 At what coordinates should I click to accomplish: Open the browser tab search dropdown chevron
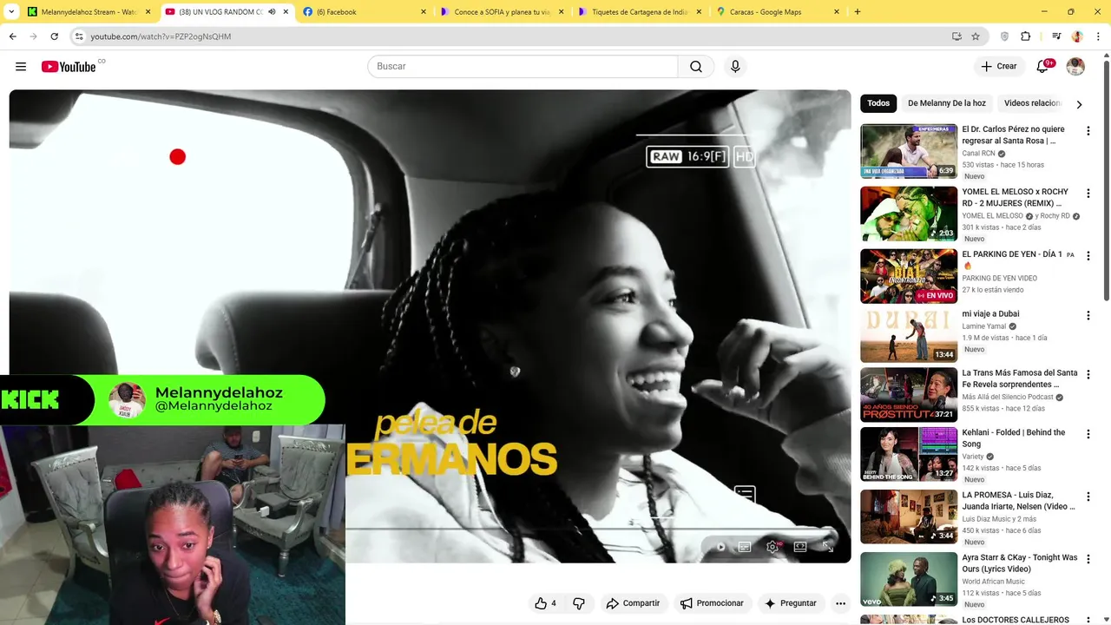tap(12, 12)
